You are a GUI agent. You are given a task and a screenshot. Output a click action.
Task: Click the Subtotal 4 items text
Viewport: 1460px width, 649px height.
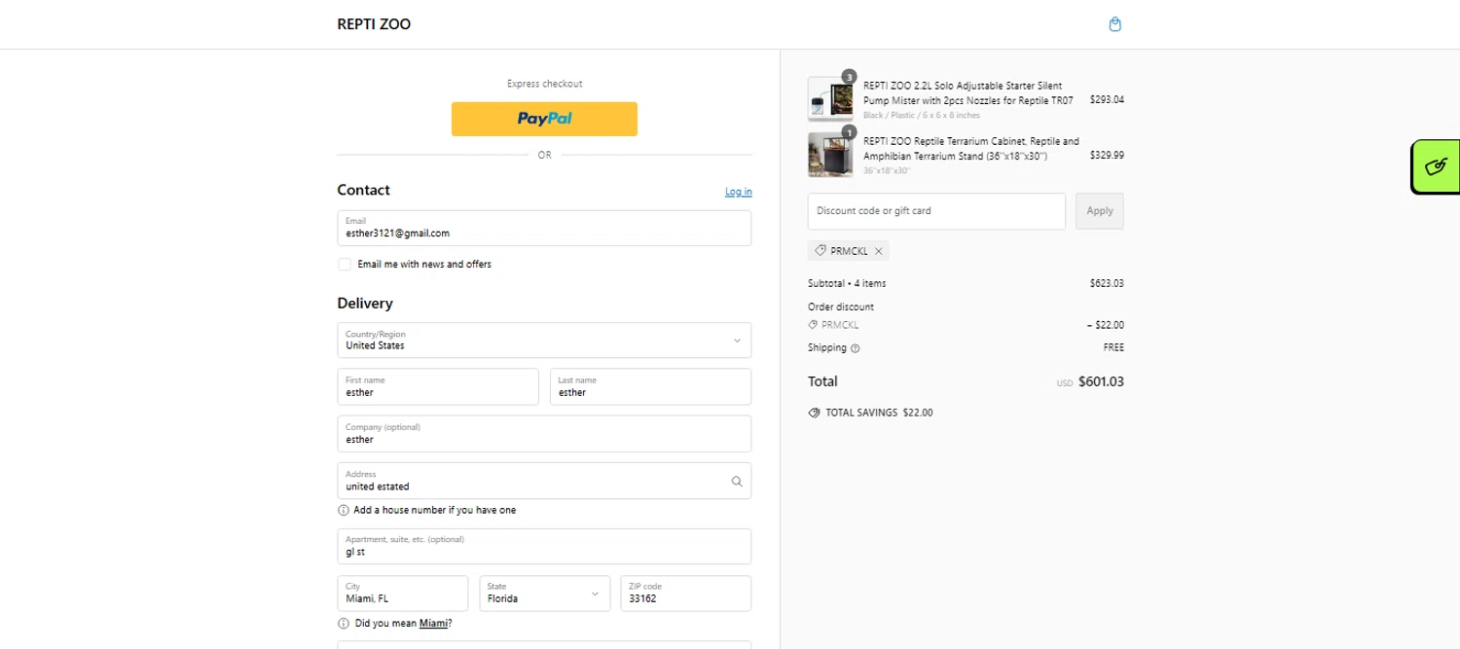(x=847, y=284)
